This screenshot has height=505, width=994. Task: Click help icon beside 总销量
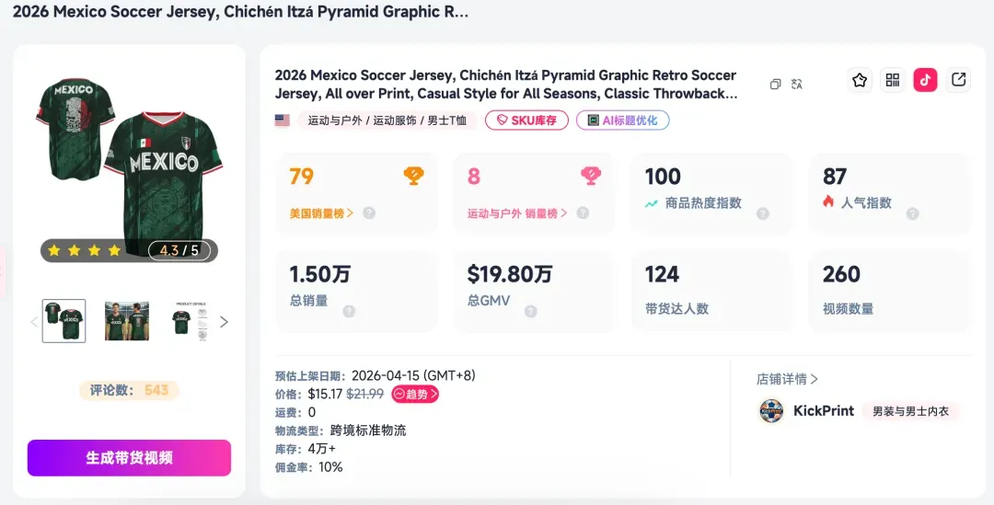pyautogui.click(x=349, y=311)
